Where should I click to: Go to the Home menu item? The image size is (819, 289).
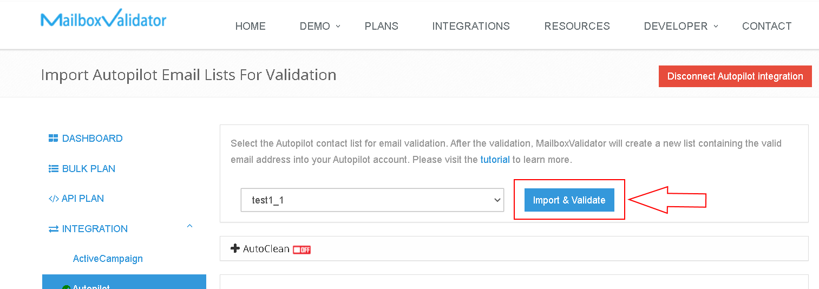click(250, 26)
